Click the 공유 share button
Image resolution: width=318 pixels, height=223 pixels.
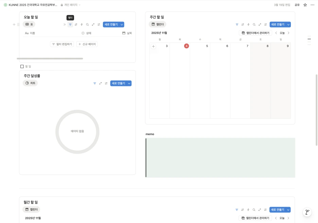297,5
